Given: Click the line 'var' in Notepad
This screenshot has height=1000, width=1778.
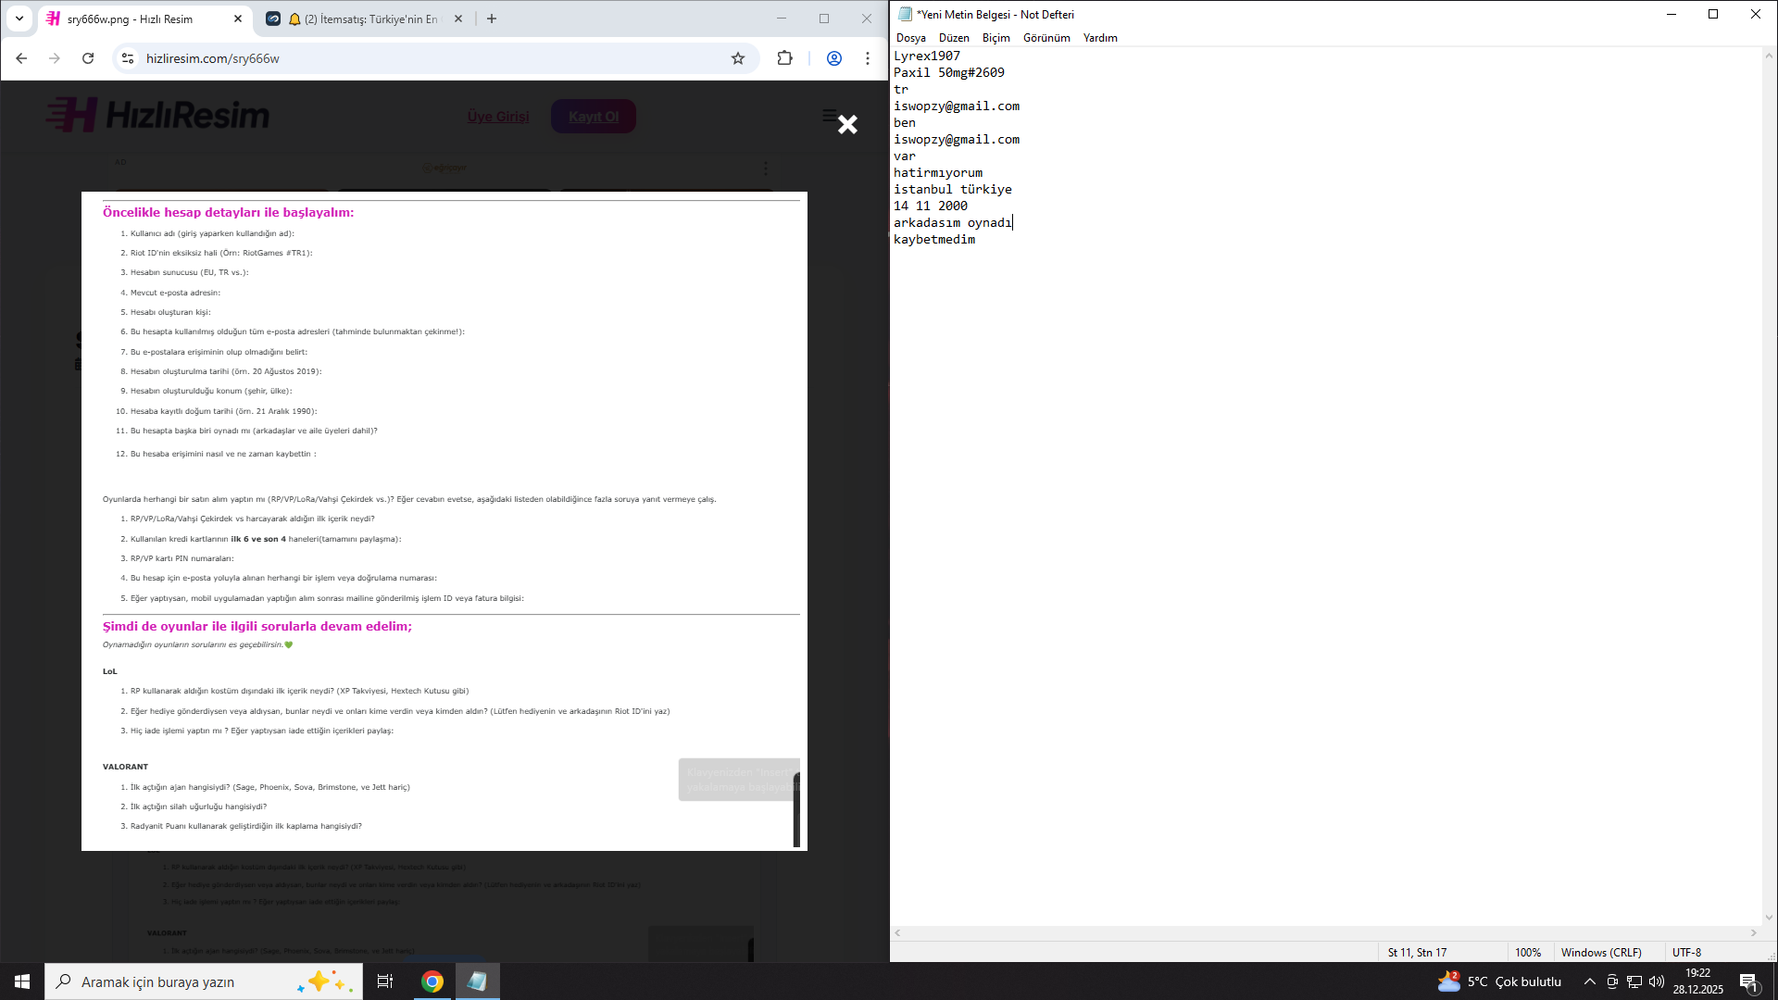Looking at the screenshot, I should (905, 156).
